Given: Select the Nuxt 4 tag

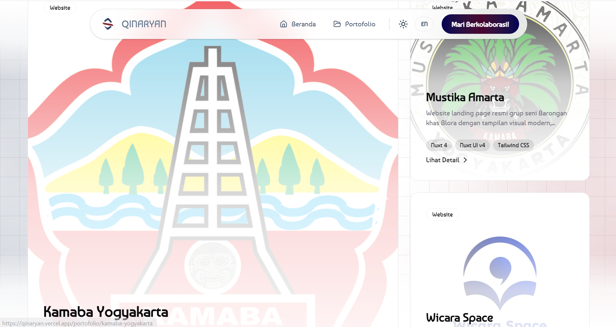Looking at the screenshot, I should pyautogui.click(x=439, y=145).
